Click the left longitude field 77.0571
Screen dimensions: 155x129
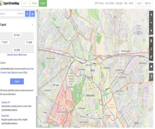pyautogui.click(x=5, y=42)
